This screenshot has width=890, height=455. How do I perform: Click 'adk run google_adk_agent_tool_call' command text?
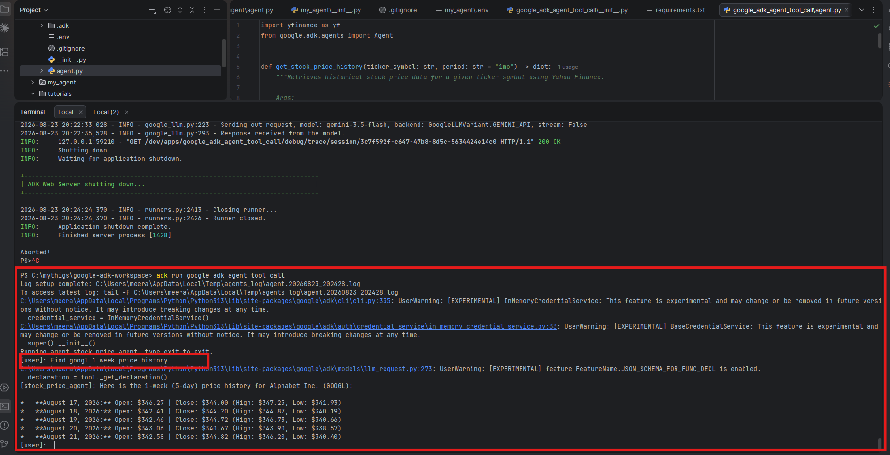[220, 275]
